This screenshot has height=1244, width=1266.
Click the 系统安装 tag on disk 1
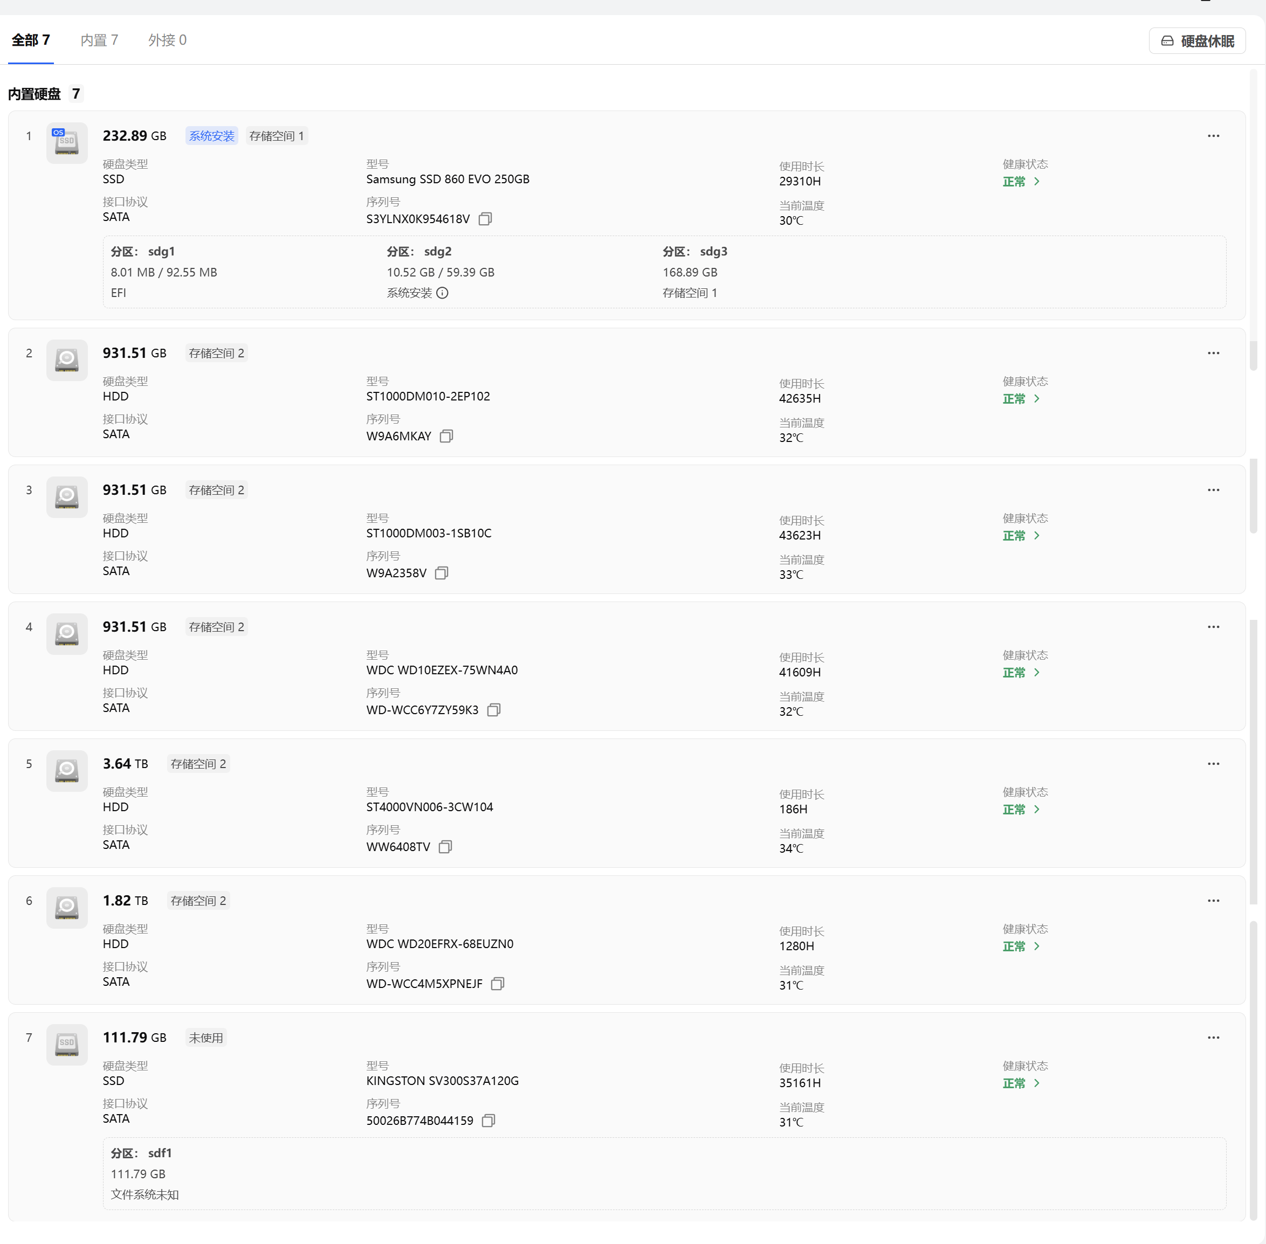click(211, 136)
